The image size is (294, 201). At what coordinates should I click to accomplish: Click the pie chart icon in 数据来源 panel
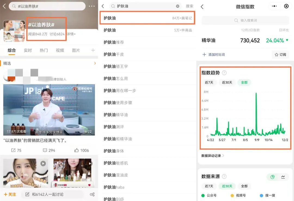coord(272,177)
